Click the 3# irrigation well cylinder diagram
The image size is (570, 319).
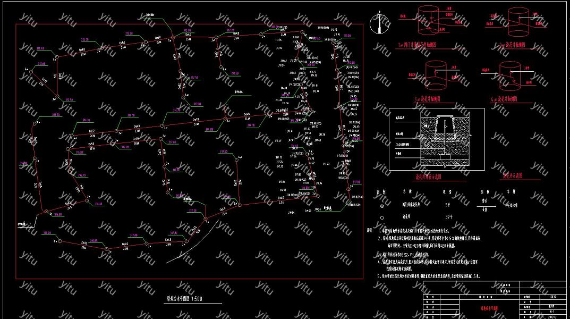click(437, 75)
